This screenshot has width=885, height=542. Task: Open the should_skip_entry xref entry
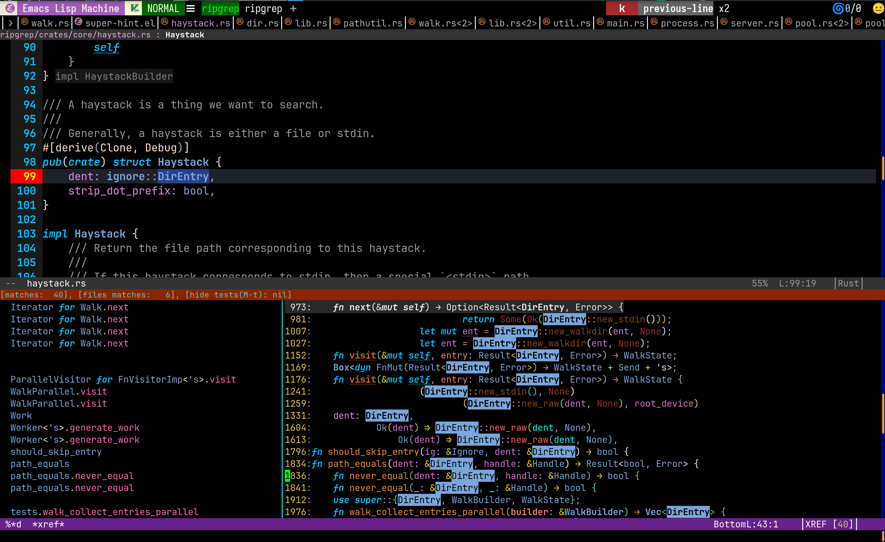[56, 452]
